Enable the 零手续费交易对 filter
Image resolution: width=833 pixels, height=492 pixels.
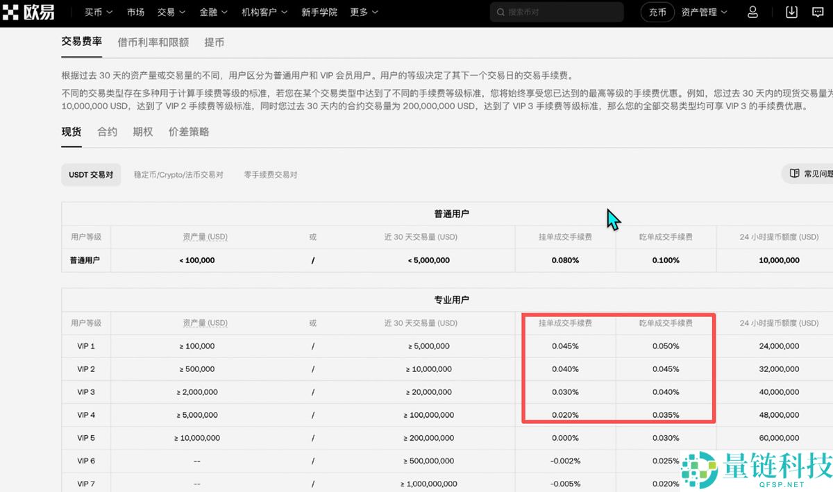[271, 175]
